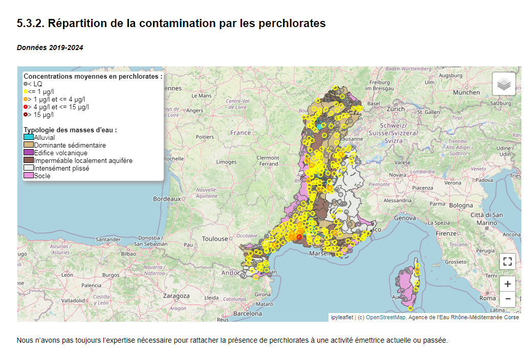Click the Alluvial cyan legend swatch
Viewport: 526px width, 357px height.
pos(29,137)
